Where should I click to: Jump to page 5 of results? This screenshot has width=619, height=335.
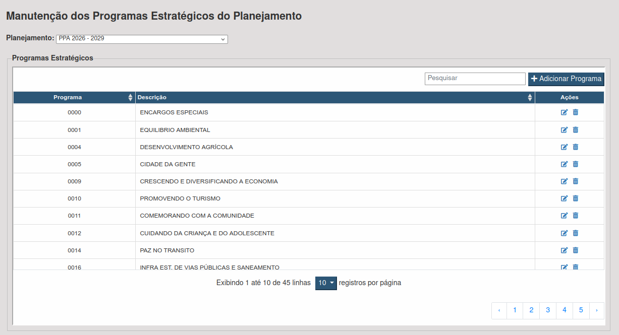pyautogui.click(x=581, y=310)
